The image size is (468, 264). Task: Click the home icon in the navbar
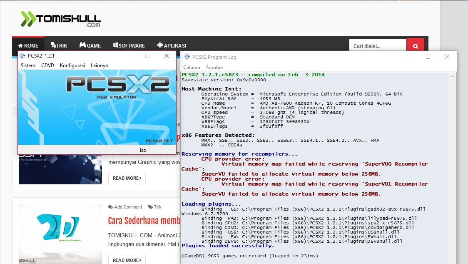[x=20, y=46]
